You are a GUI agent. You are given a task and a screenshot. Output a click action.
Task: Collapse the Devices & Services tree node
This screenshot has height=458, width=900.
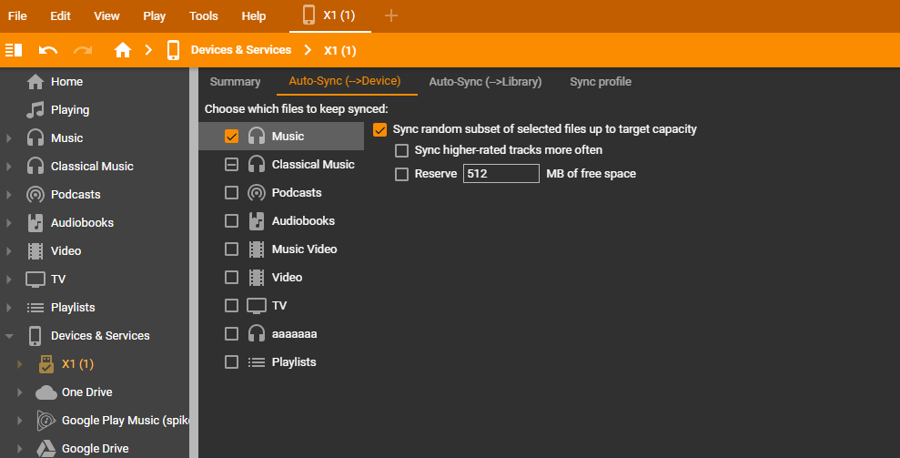9,336
